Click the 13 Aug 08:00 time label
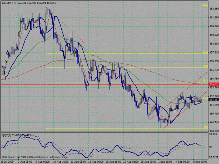This screenshot has width=219, height=164. click(78, 162)
